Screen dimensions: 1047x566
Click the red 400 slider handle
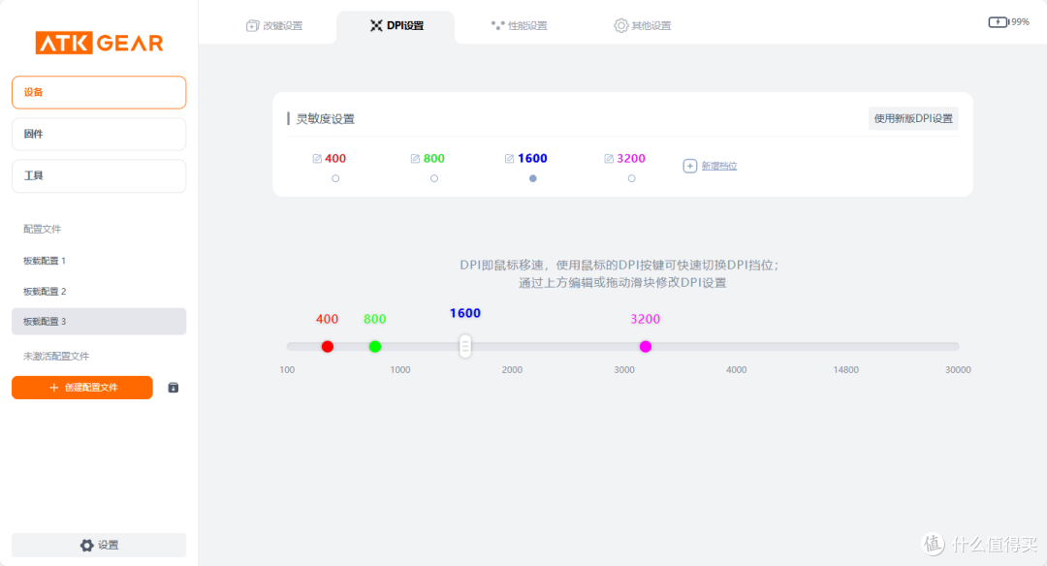coord(328,346)
